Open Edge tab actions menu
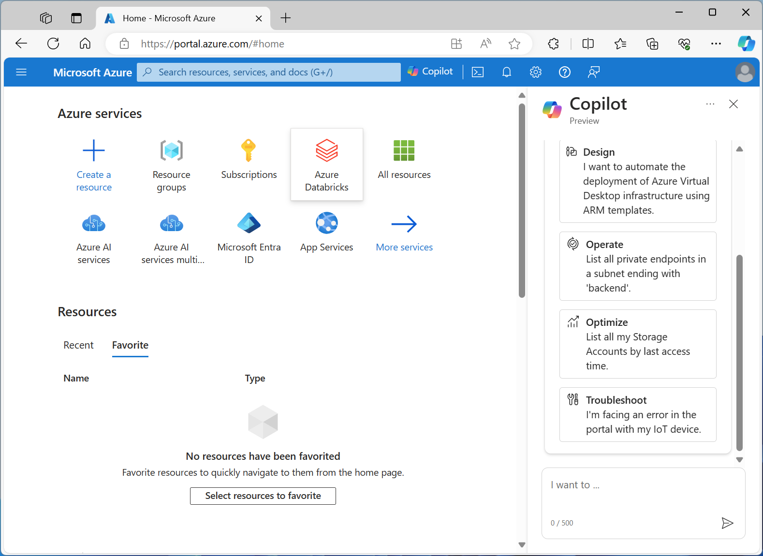 76,18
